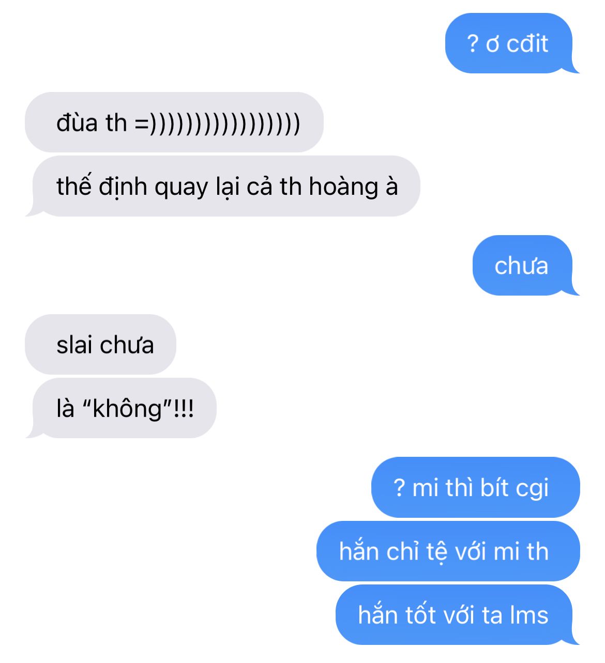Click the word 'hoàng' in the gray bubble
Screen dimensions: 605x663
pos(343,187)
